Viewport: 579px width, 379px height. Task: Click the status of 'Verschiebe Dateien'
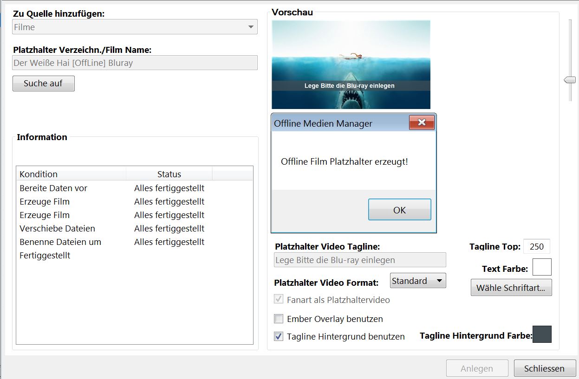[169, 228]
